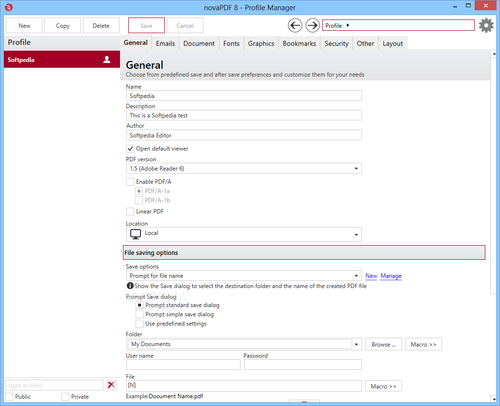Click the user icon on Softpedia profile
Screen dimensions: 500x406
pyautogui.click(x=107, y=59)
